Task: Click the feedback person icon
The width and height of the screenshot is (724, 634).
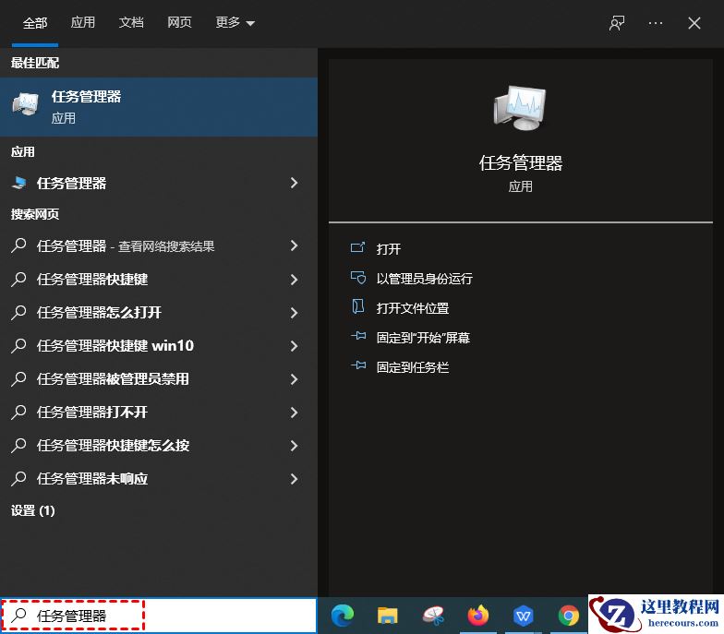Action: tap(617, 23)
